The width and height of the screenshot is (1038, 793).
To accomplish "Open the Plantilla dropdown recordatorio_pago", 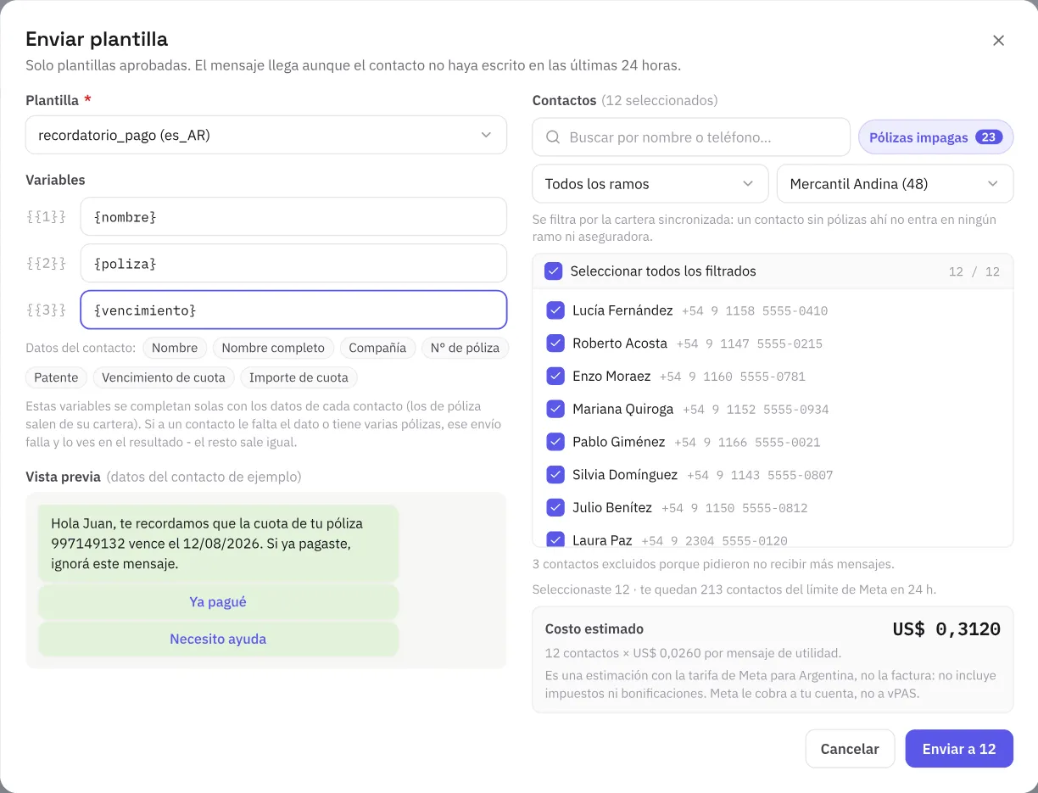I will (266, 135).
